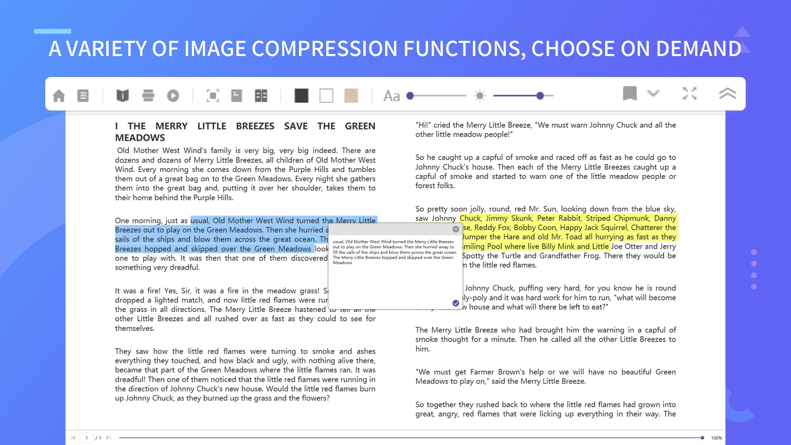Choose the white background theme
The image size is (791, 445).
click(x=326, y=96)
